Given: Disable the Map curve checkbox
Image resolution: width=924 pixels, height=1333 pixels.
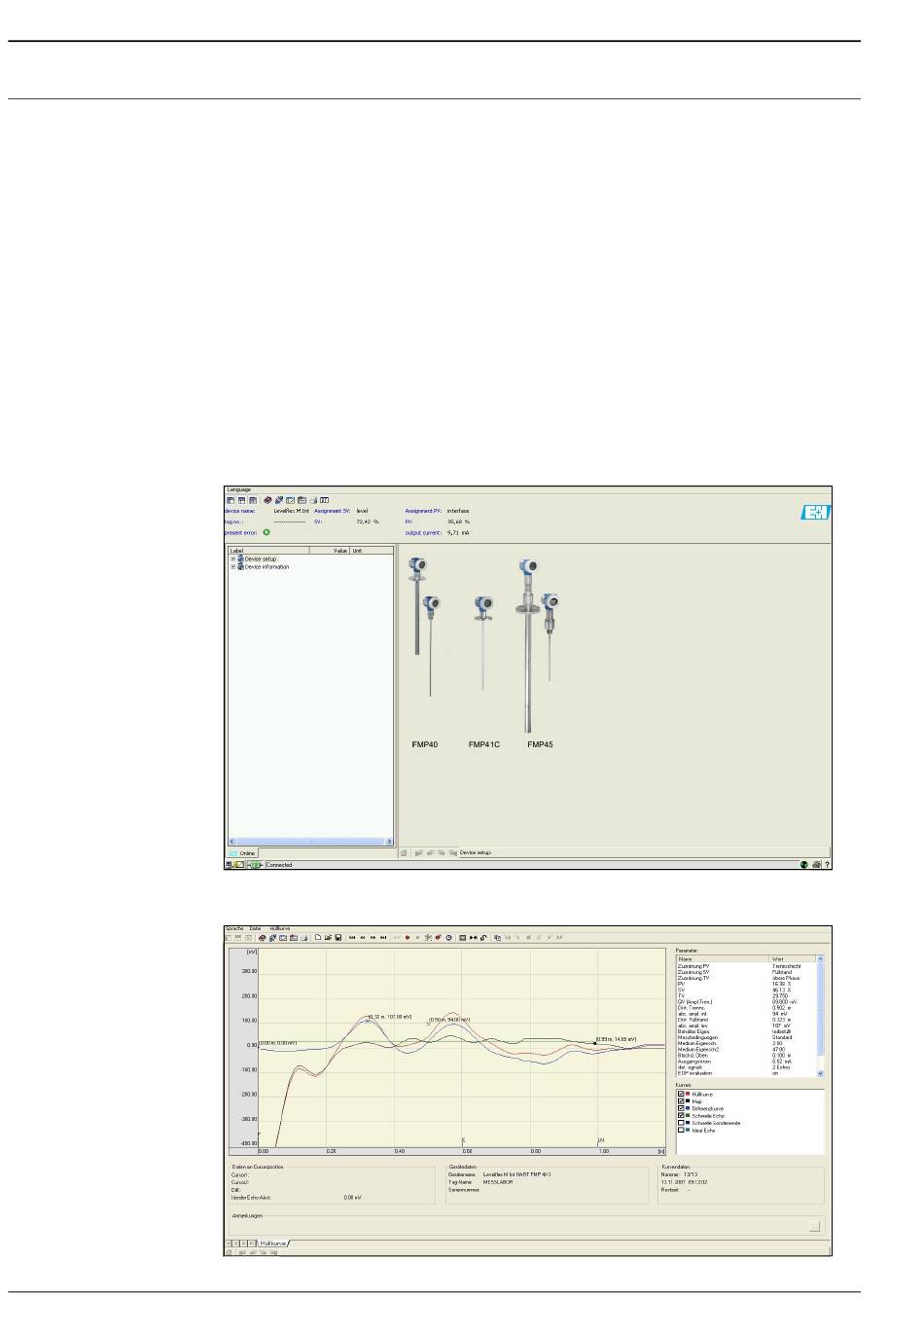Looking at the screenshot, I should pyautogui.click(x=681, y=1101).
